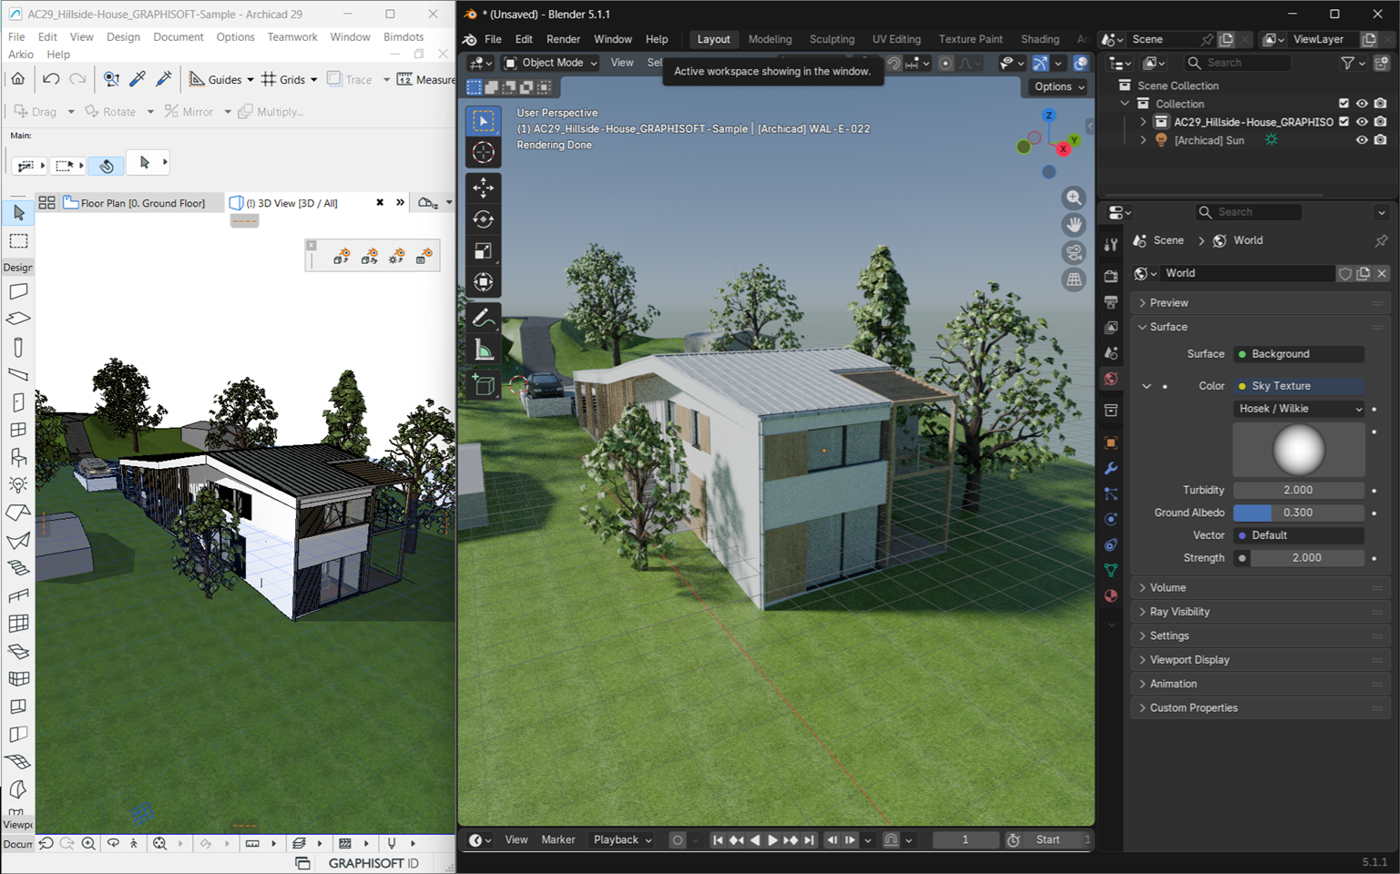Expand the Preview panel in World properties
1400x874 pixels.
pyautogui.click(x=1261, y=303)
